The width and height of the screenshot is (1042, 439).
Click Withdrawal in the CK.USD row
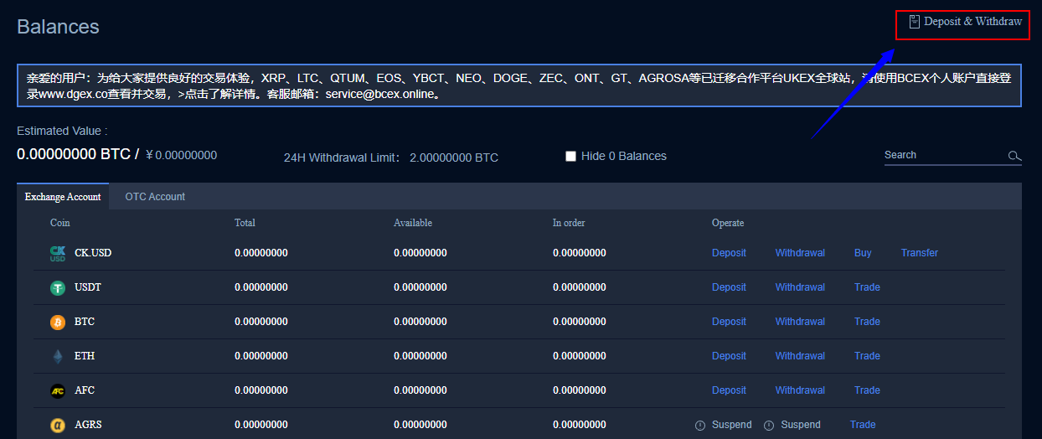[x=800, y=253]
